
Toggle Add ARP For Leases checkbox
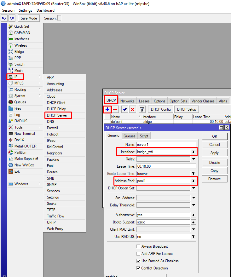coord(138,254)
